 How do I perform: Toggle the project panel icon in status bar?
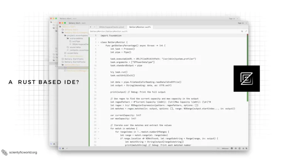point(60,149)
